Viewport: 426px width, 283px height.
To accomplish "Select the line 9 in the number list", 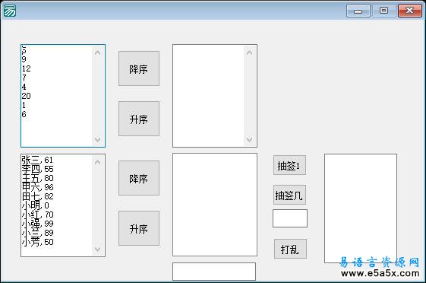I will pos(24,59).
